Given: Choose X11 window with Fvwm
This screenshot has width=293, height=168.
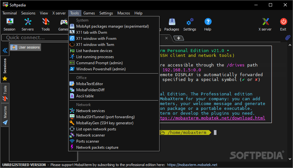Looking at the screenshot, I should coord(114,39).
